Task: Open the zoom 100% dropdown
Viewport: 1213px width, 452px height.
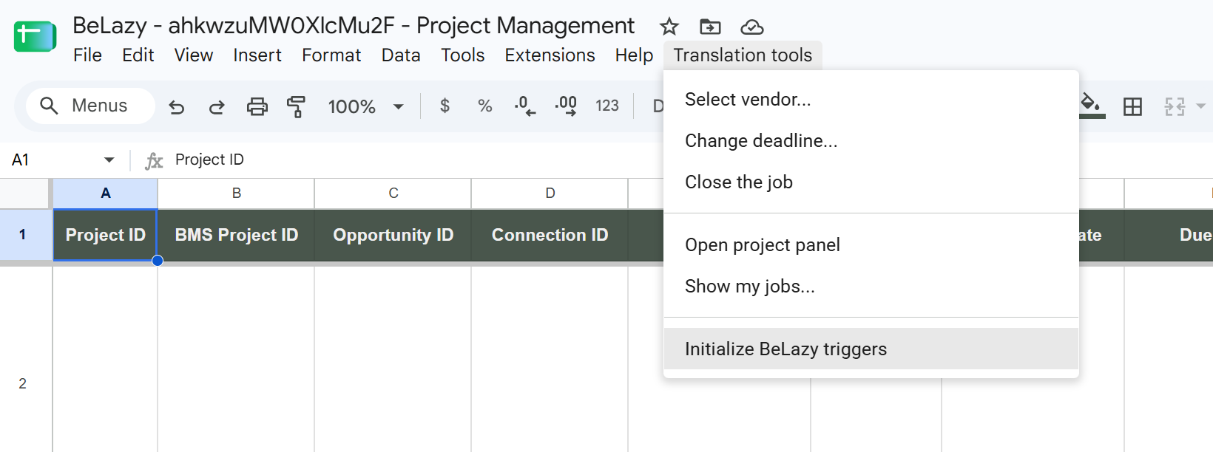Action: [x=366, y=106]
